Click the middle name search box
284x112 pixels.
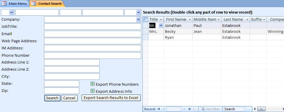pyautogui.click(x=70, y=12)
